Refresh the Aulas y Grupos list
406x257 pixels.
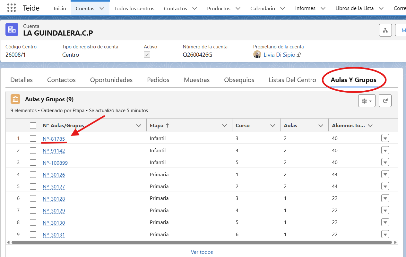coord(385,101)
